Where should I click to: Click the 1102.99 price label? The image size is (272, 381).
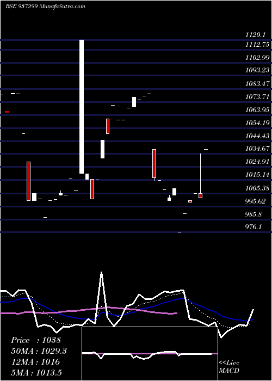tap(257, 58)
